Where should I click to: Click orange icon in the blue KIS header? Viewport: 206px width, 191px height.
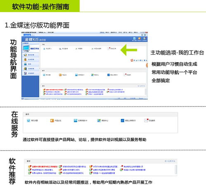pos(140,38)
